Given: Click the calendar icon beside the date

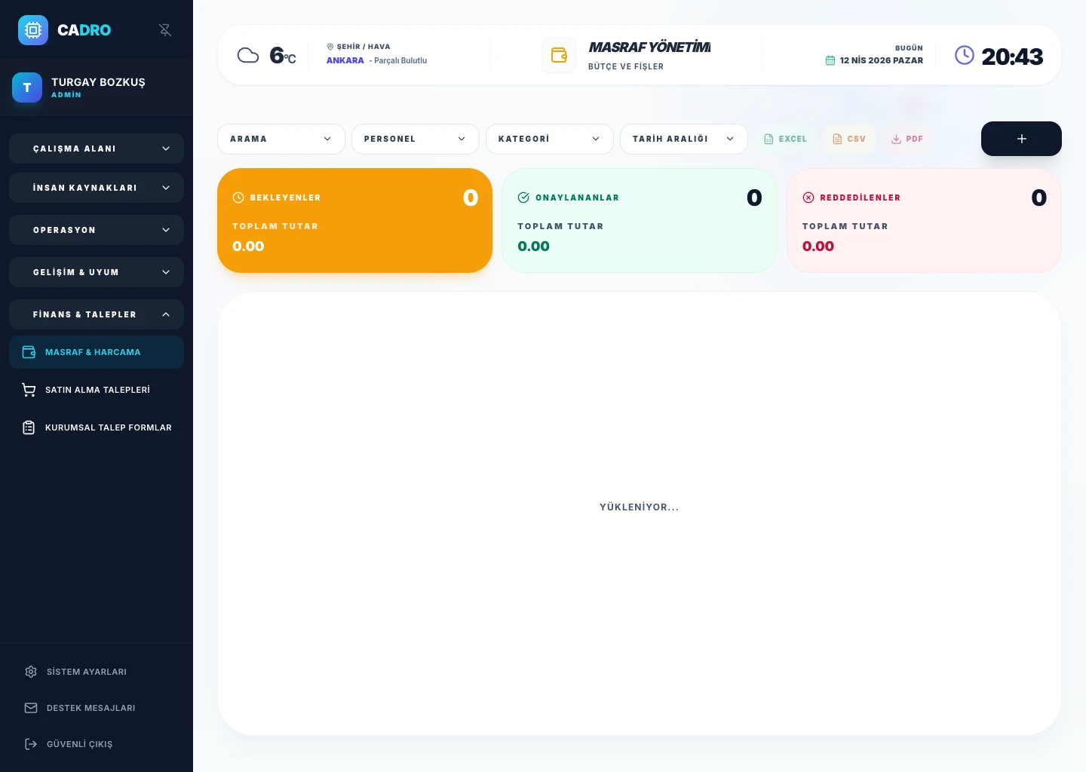Looking at the screenshot, I should [830, 60].
